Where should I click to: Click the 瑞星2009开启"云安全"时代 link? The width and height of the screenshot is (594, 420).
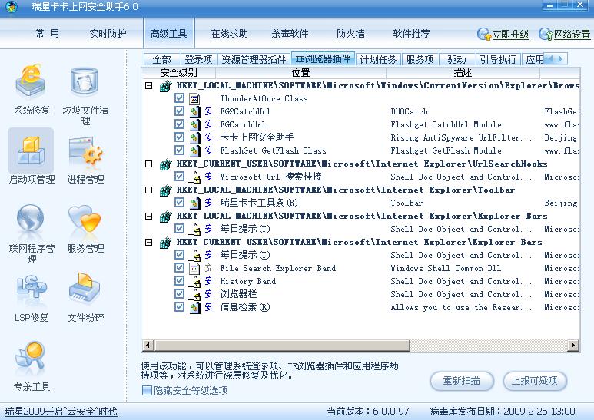[x=61, y=412]
